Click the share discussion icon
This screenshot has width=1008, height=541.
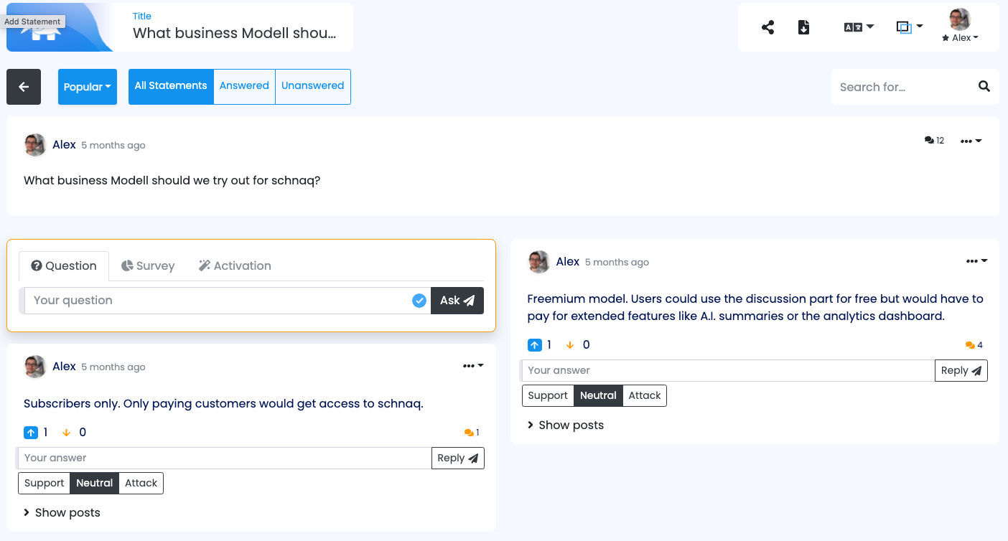click(767, 28)
